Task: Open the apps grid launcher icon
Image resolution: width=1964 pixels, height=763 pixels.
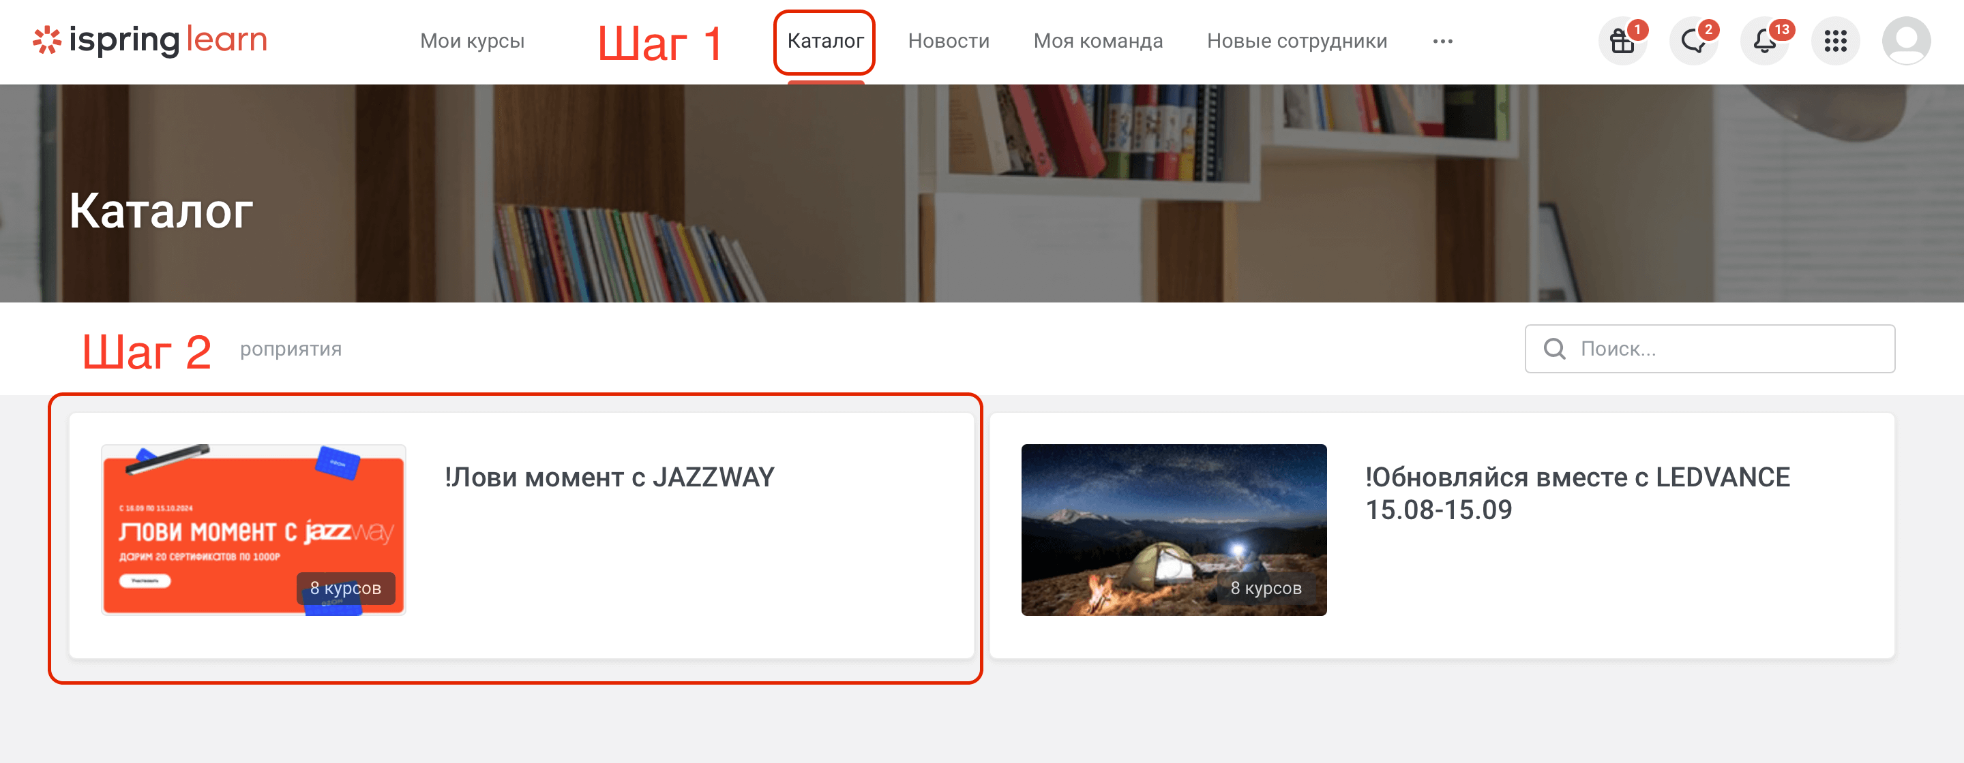Action: pos(1835,41)
